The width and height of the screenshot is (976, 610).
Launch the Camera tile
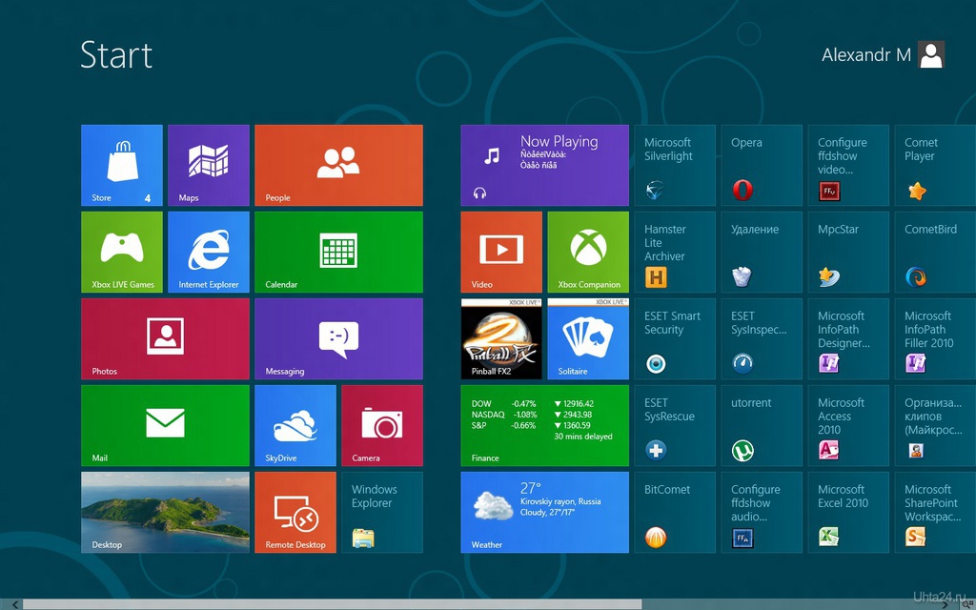click(382, 425)
